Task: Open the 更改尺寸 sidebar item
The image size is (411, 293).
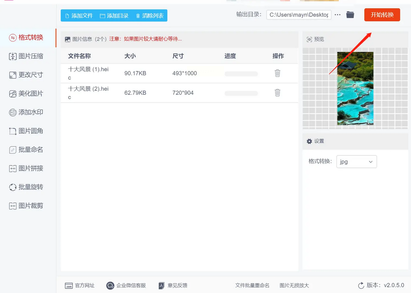Action: (26, 75)
